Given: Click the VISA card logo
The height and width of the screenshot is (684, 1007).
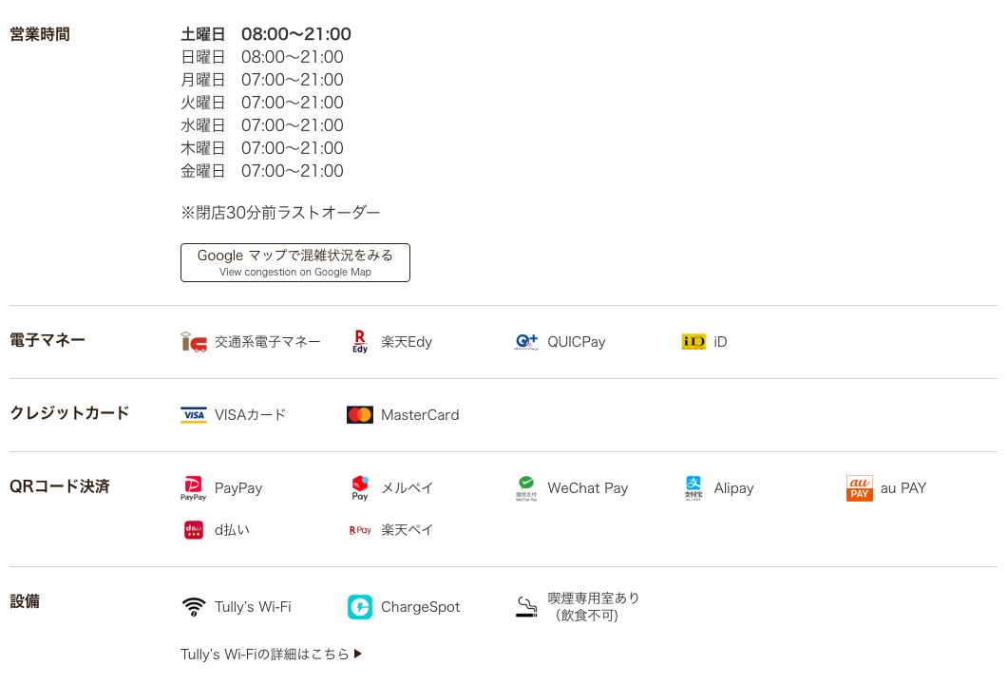Looking at the screenshot, I should [x=193, y=415].
